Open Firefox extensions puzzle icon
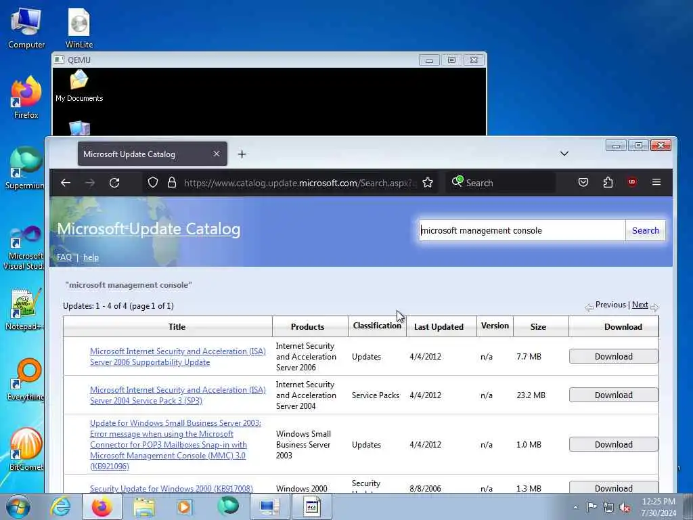Screen dimensions: 693x520 point(608,183)
